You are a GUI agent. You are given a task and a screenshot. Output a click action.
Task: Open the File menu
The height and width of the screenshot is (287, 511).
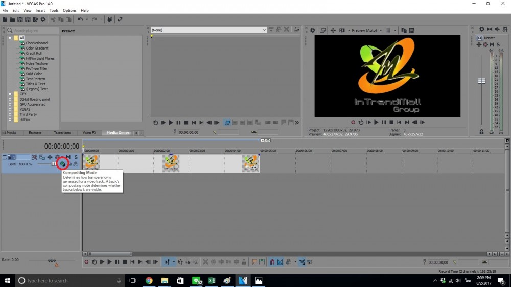tap(5, 10)
